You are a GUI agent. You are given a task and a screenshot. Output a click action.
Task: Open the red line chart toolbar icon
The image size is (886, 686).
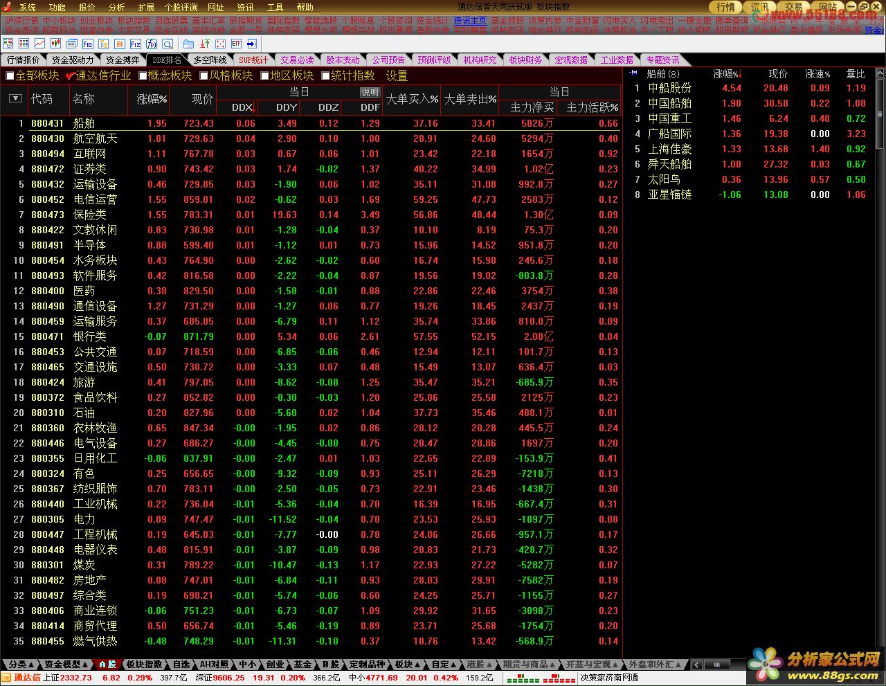[39, 44]
